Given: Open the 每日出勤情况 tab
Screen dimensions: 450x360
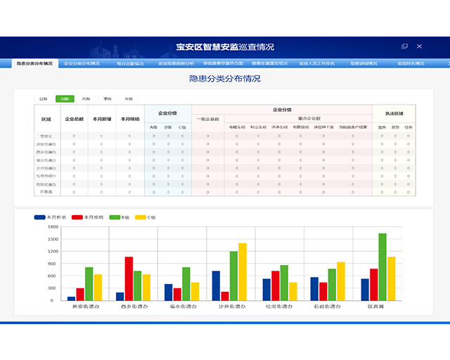Looking at the screenshot, I should (129, 63).
